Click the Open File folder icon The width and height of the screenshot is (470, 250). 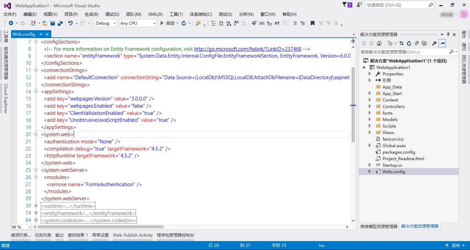tap(45, 23)
